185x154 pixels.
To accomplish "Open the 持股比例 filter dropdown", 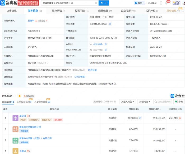I will tap(145, 102).
